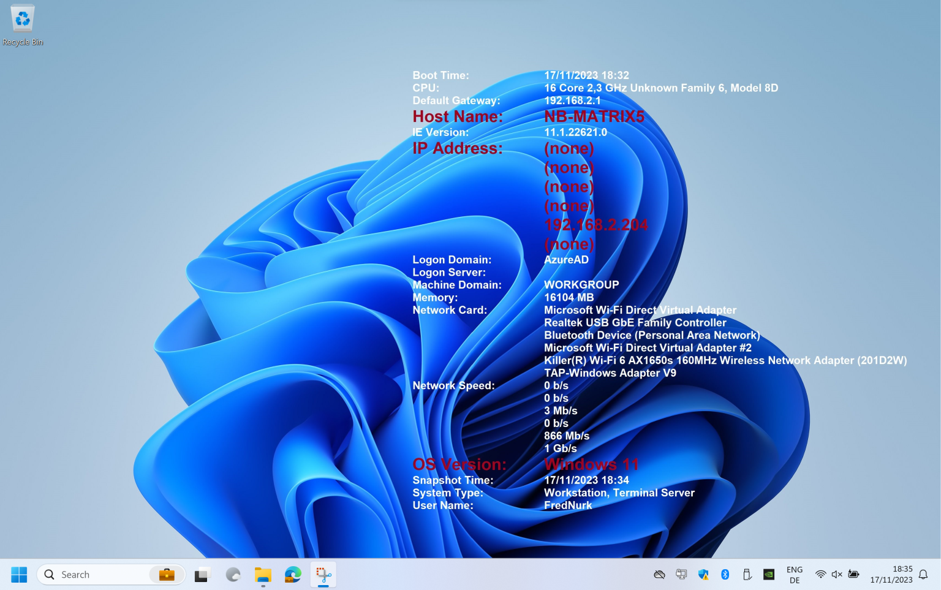The image size is (941, 590).
Task: Open the monitor-with-lock VPN tray icon
Action: [681, 575]
